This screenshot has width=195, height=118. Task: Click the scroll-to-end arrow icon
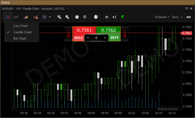click(114, 17)
